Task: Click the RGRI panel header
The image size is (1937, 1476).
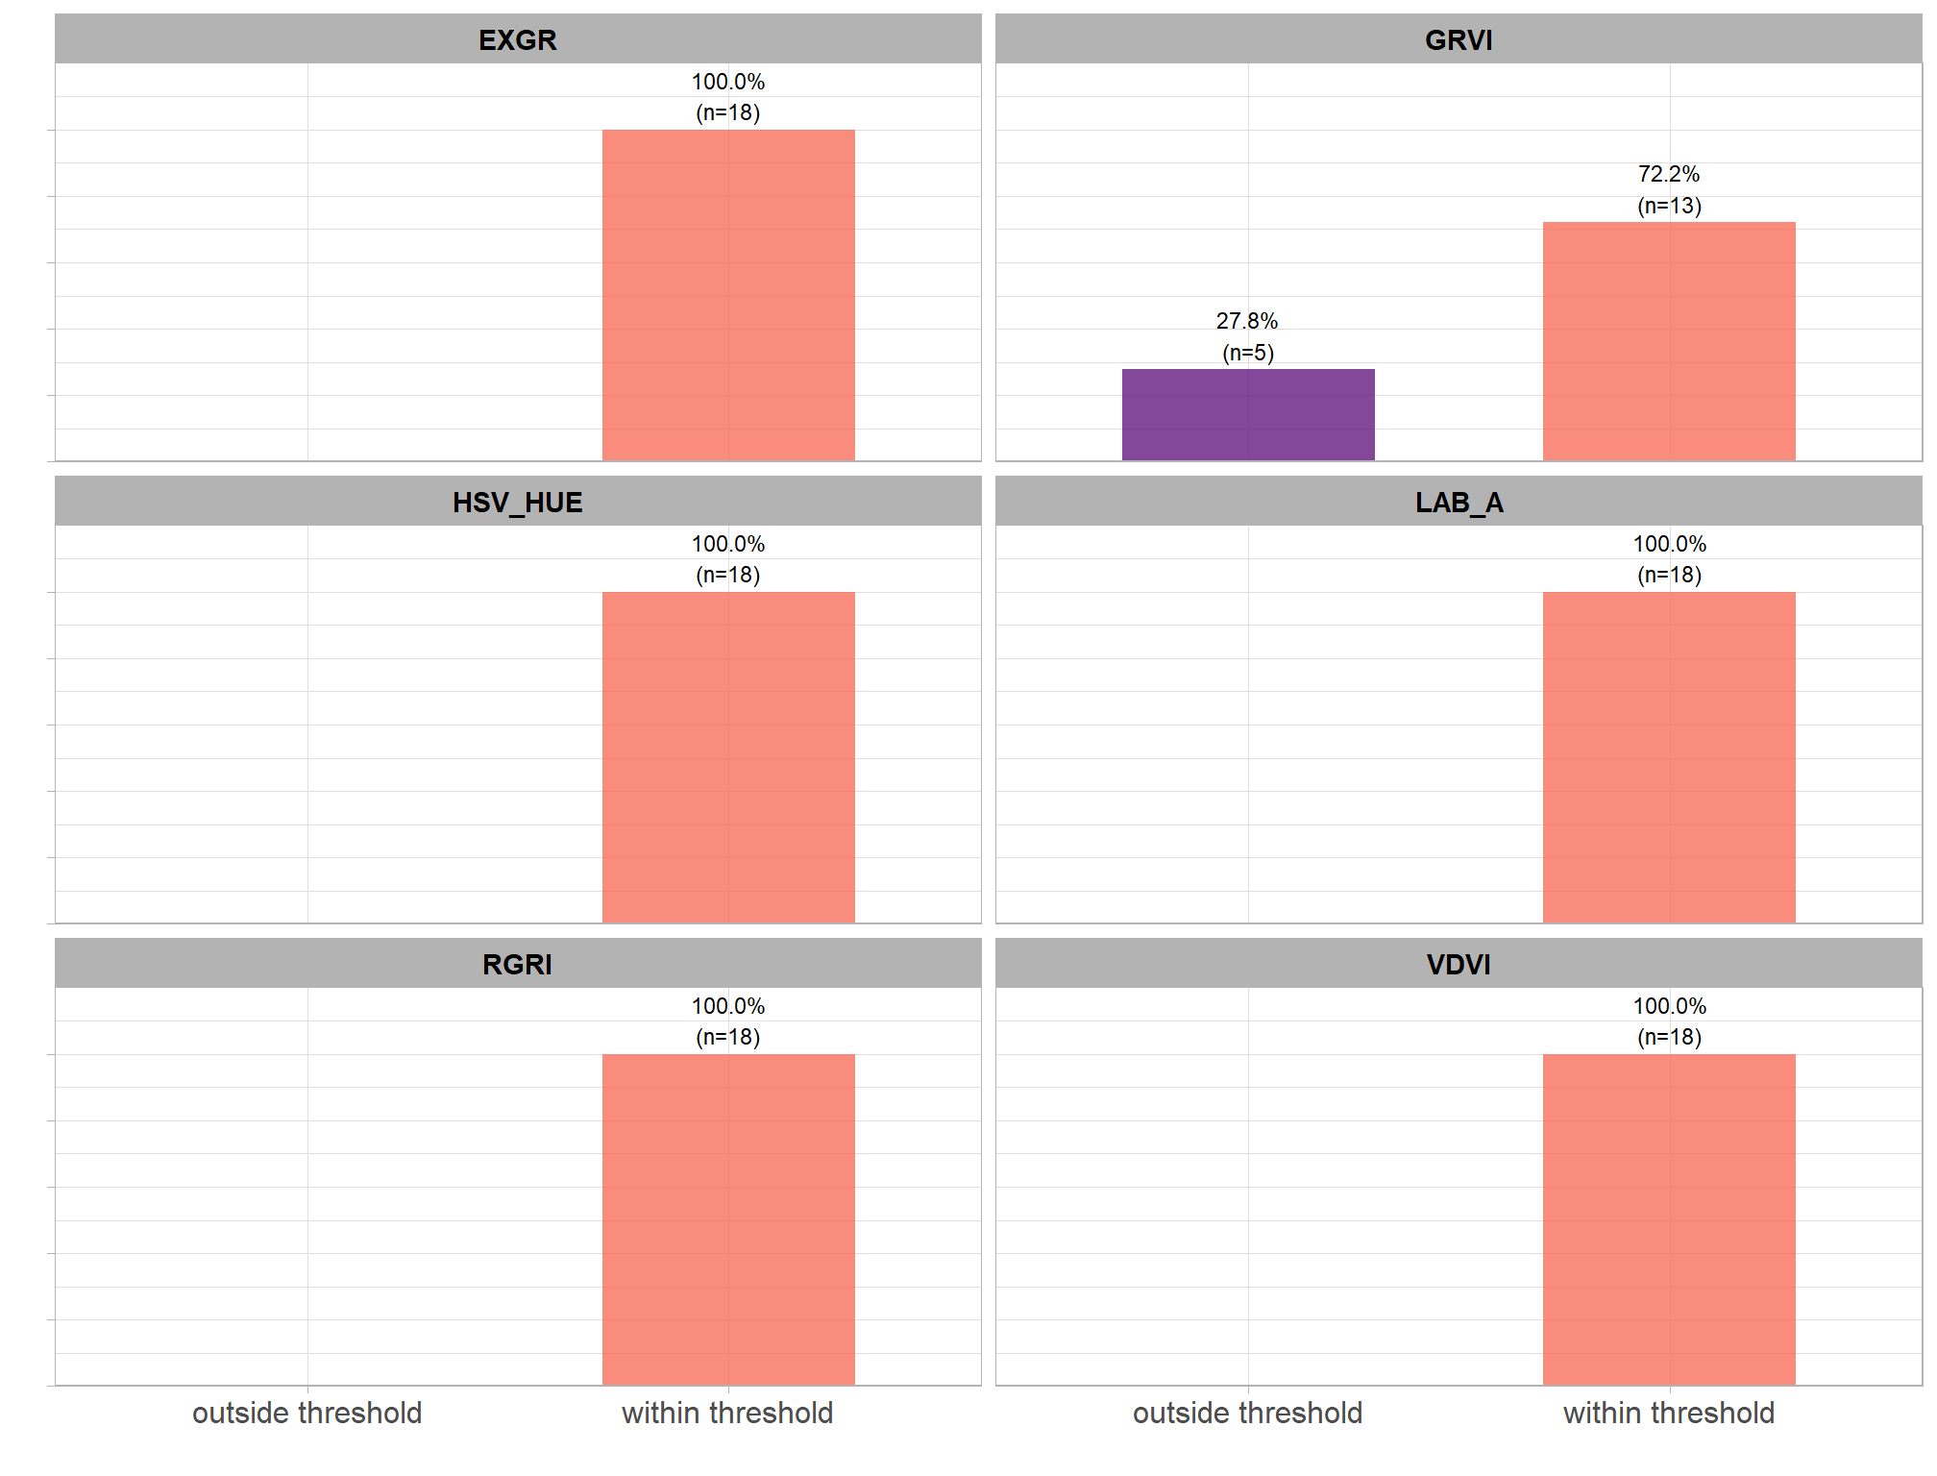Action: click(x=518, y=964)
